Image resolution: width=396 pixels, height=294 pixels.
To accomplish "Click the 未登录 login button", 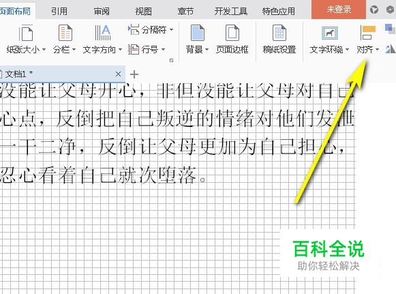I will tap(339, 10).
